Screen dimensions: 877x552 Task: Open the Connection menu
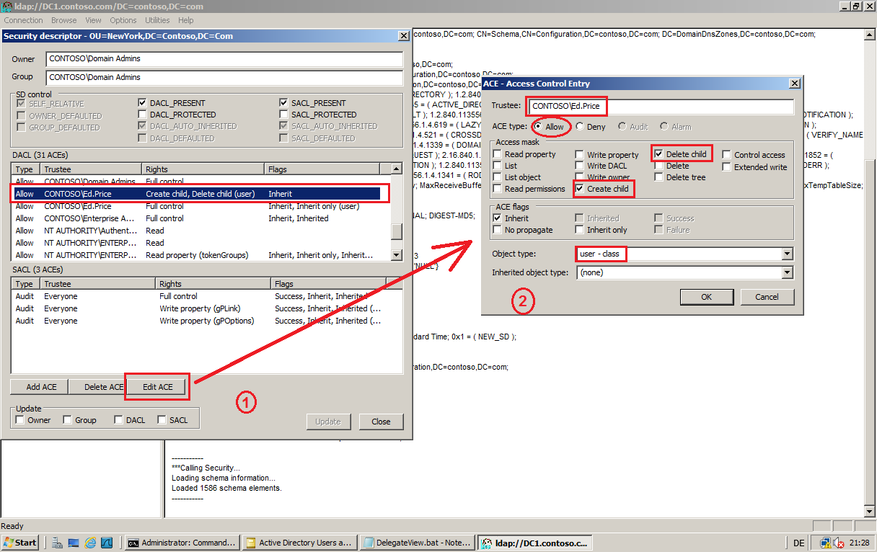(24, 20)
